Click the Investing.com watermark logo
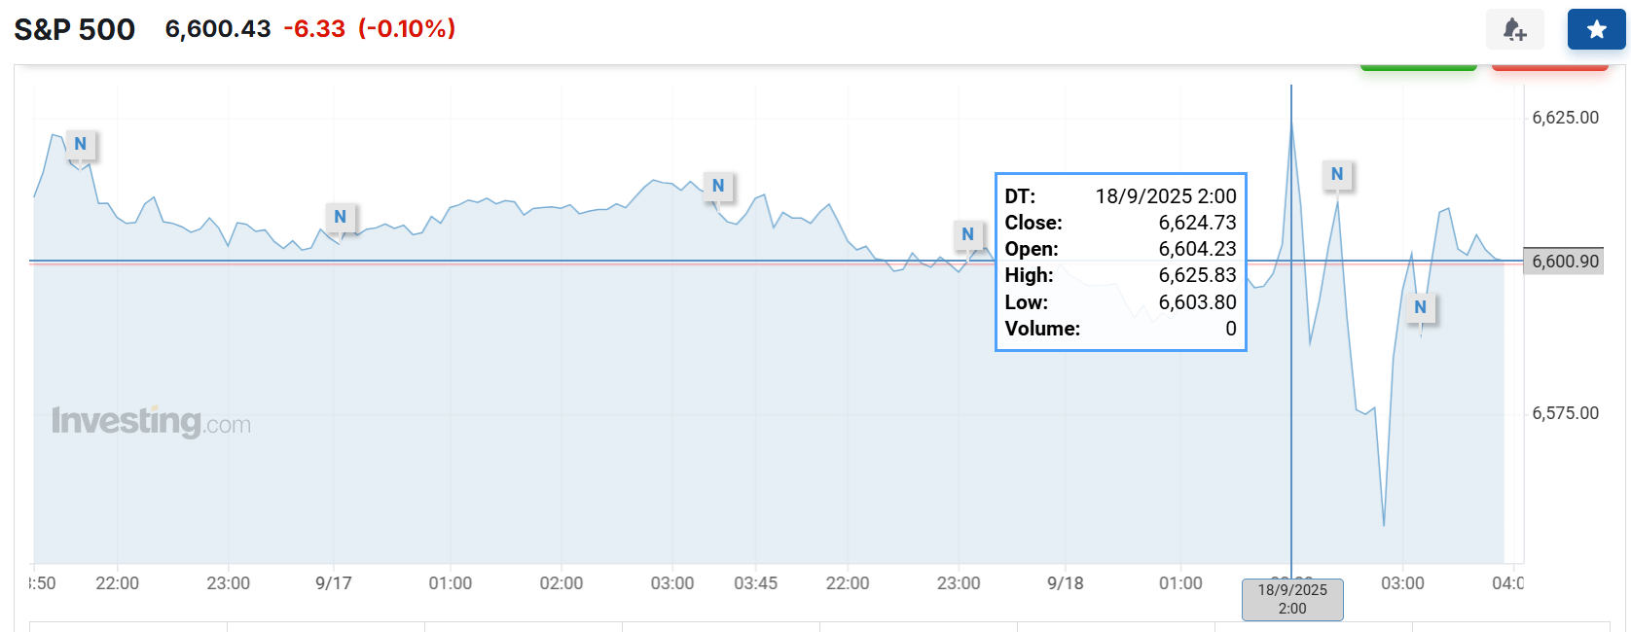The width and height of the screenshot is (1631, 632). [x=151, y=422]
